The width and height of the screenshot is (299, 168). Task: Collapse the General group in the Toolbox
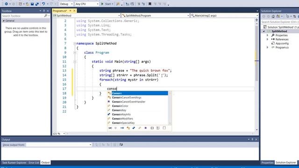tap(4, 21)
